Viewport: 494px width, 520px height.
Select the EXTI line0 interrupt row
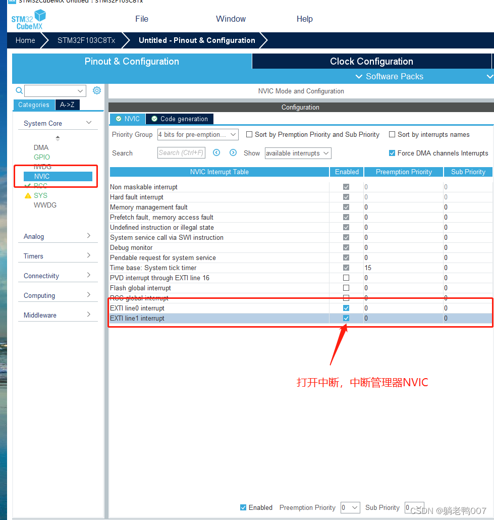pos(301,308)
